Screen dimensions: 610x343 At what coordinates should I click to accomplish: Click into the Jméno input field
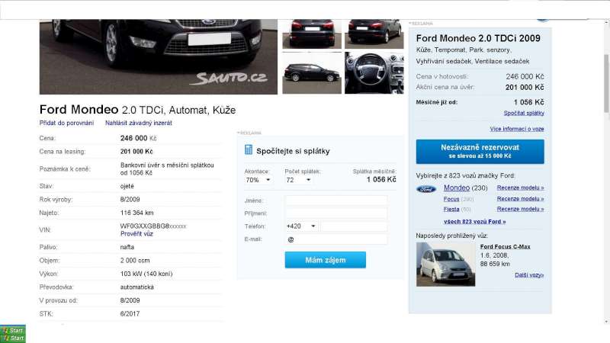[335, 200]
